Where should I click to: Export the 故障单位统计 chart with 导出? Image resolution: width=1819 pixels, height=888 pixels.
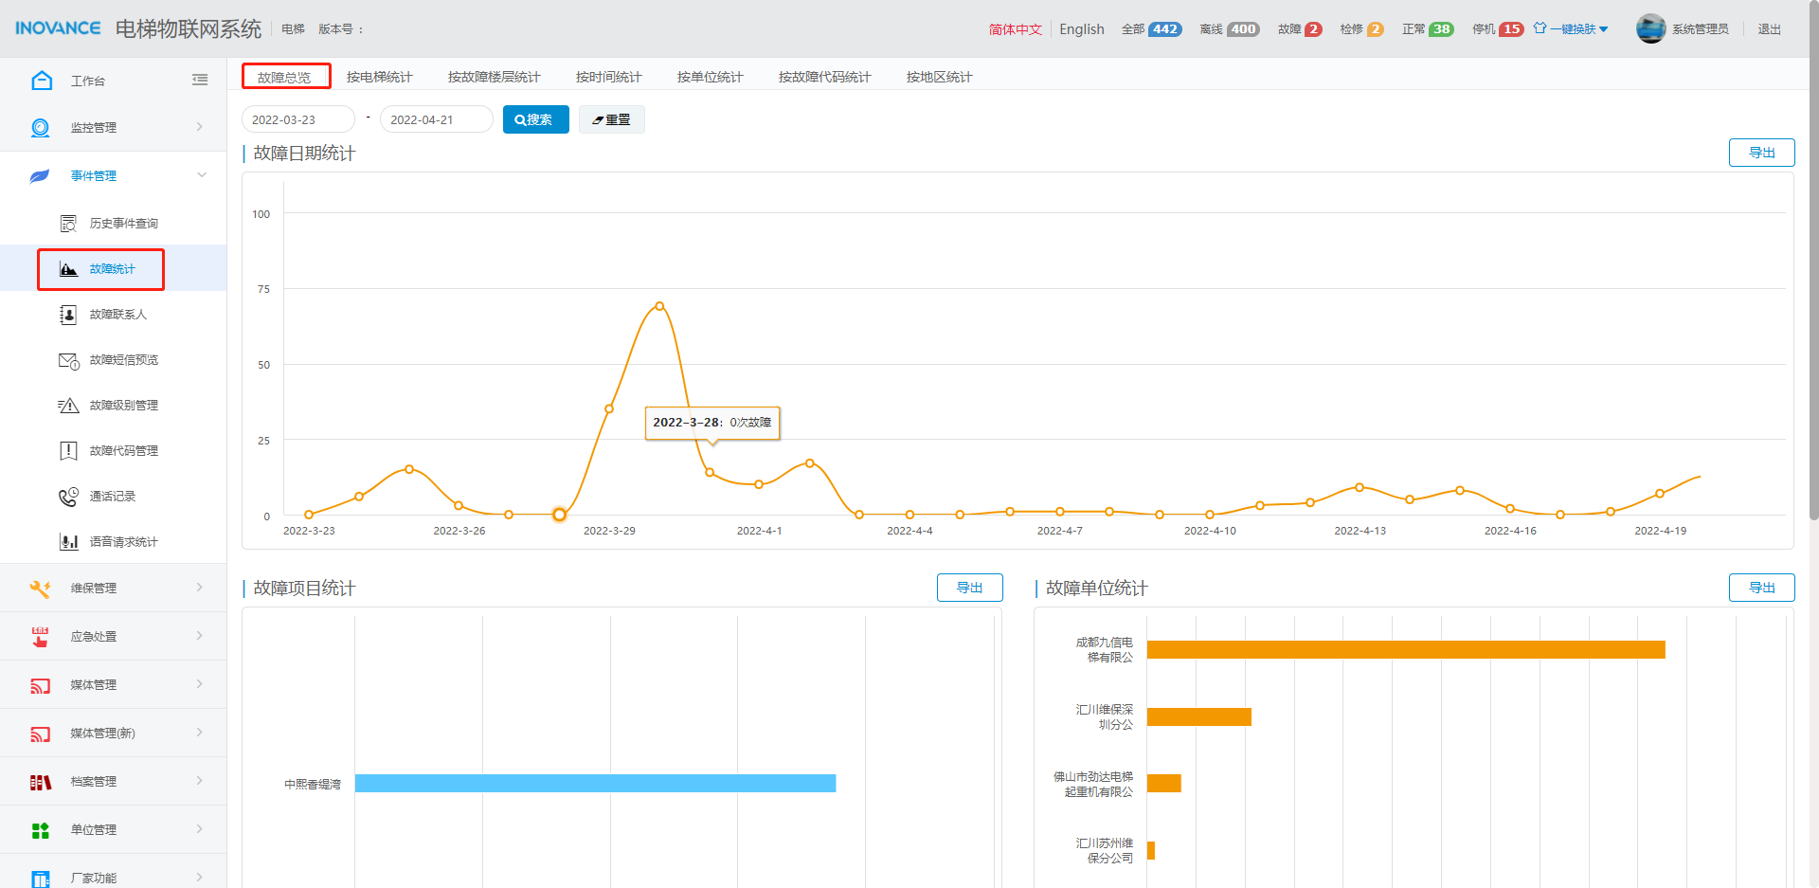coord(1761,588)
